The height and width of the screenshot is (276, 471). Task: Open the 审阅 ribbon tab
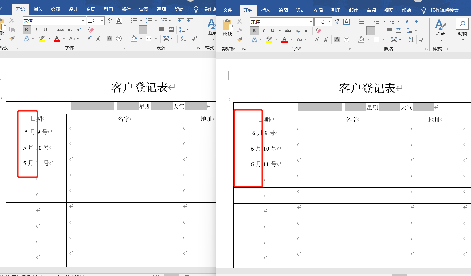pos(371,10)
